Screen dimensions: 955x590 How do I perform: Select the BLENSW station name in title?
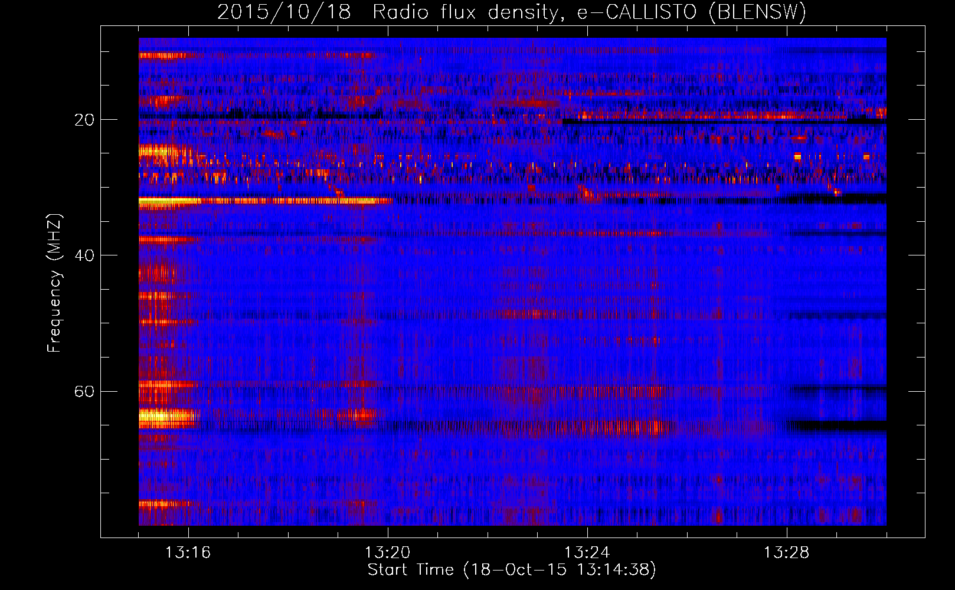click(757, 12)
